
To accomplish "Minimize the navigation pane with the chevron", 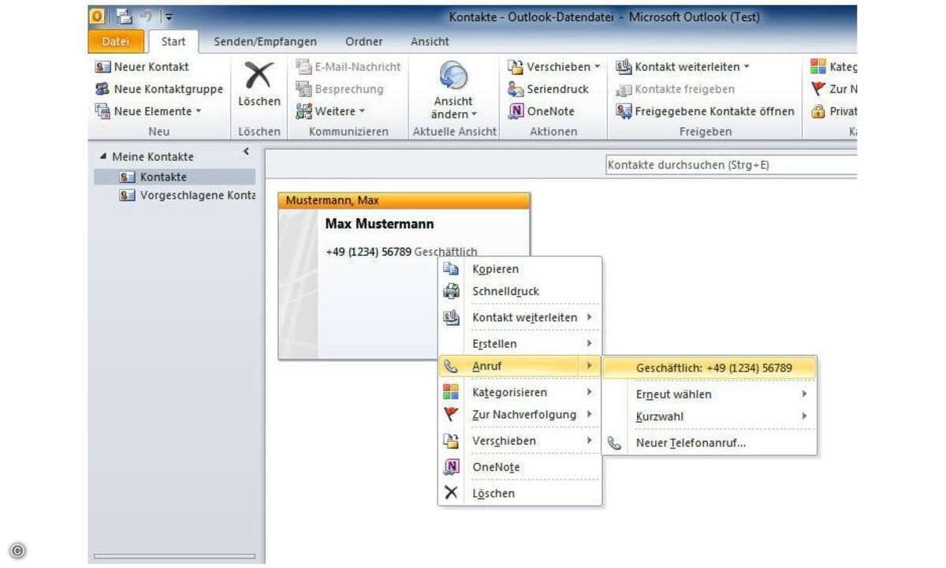I will click(x=246, y=151).
